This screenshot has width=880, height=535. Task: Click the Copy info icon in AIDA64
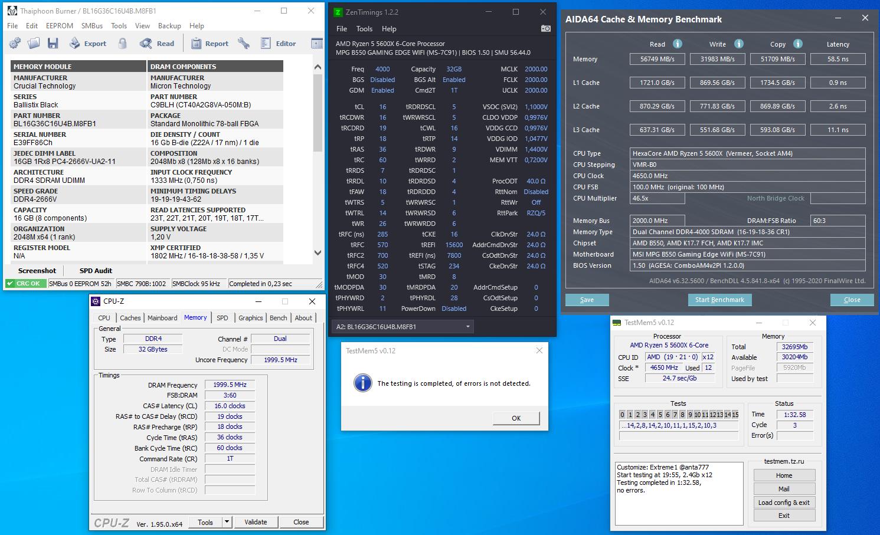pyautogui.click(x=798, y=44)
